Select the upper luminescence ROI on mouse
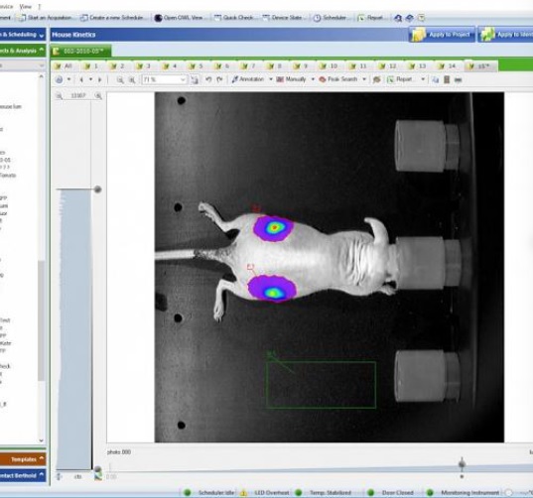This screenshot has height=498, width=533. [274, 228]
